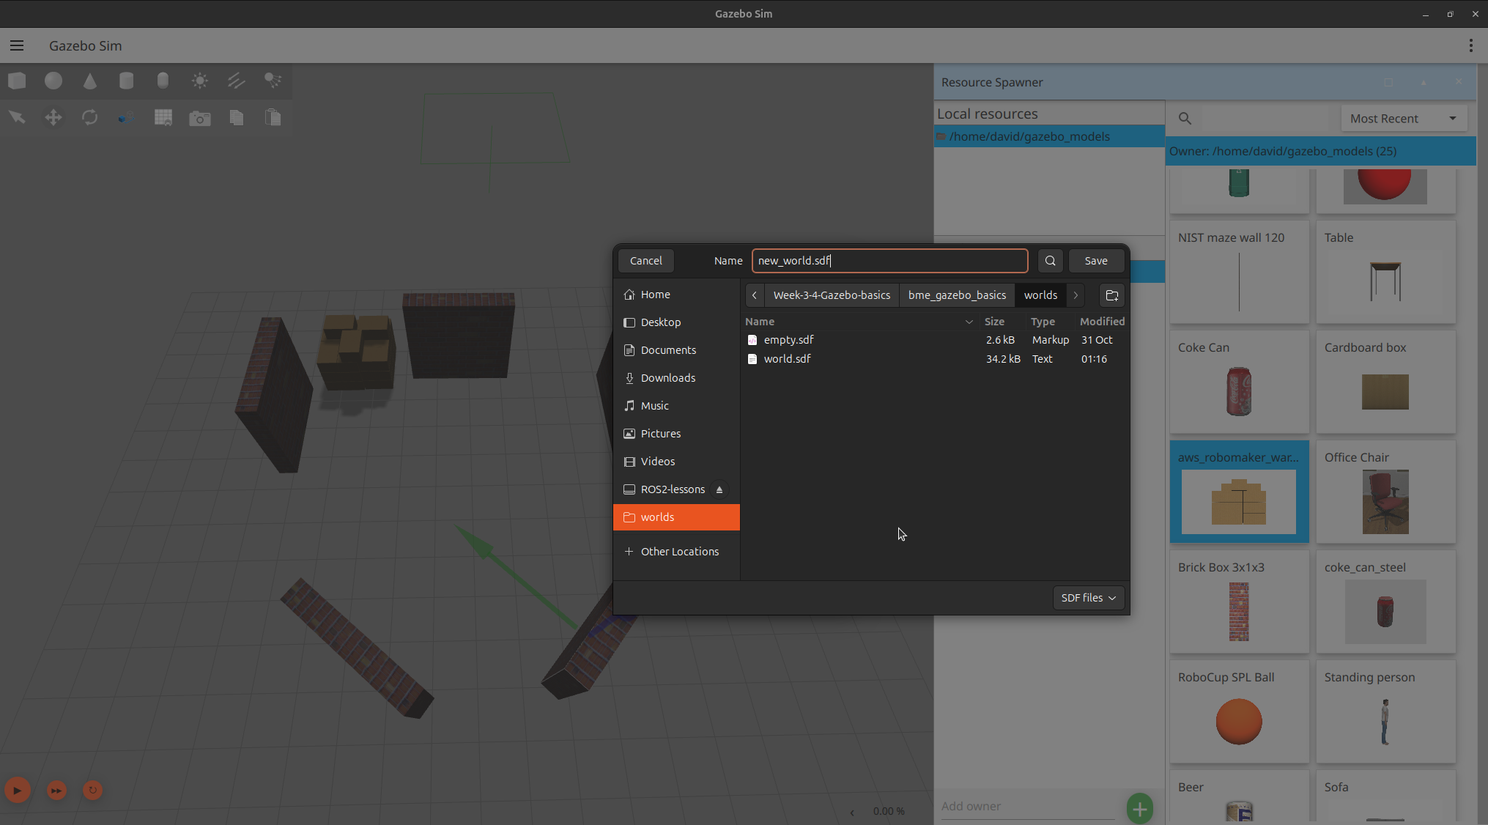
Task: Select the Office Chair model thumbnail
Action: (x=1385, y=502)
